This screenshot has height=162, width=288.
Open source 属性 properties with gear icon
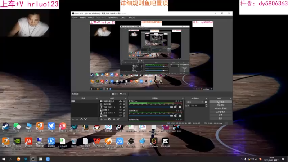114,94
